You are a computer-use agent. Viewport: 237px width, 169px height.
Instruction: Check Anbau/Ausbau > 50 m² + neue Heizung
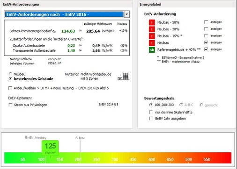point(10,88)
